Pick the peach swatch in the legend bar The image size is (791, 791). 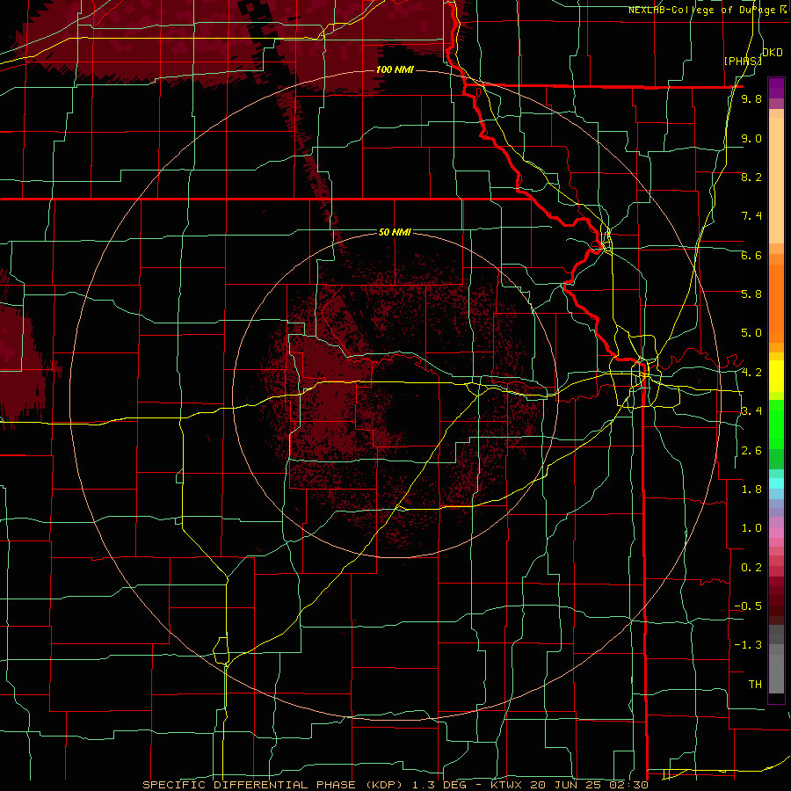pos(776,182)
